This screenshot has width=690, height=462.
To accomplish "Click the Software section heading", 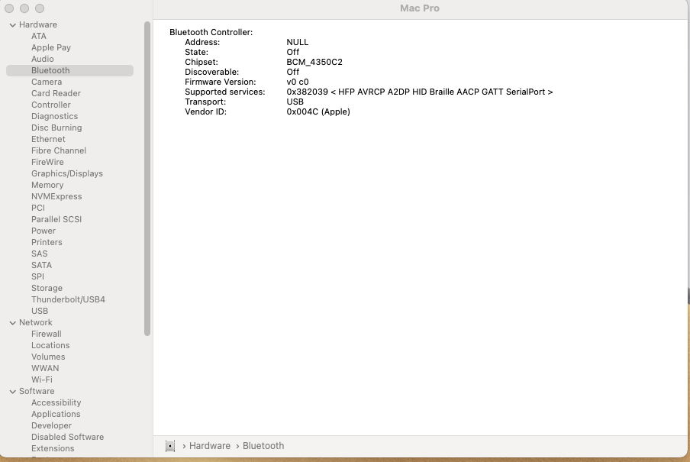I will (x=37, y=391).
